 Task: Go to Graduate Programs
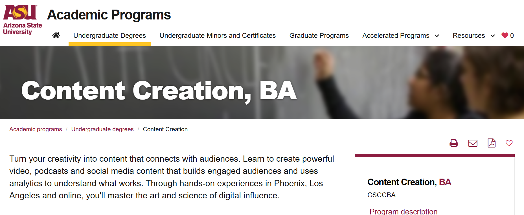[x=319, y=36]
